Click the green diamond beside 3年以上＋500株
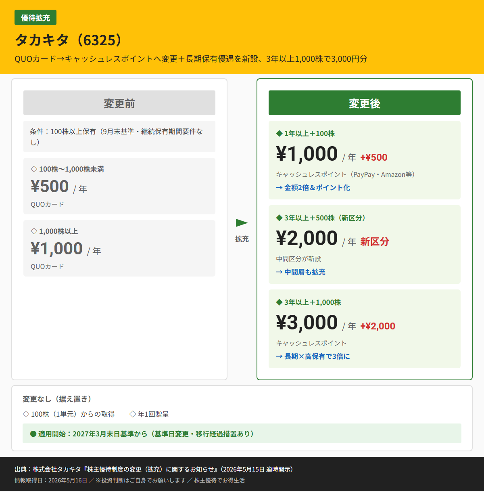This screenshot has width=484, height=501. tap(279, 218)
